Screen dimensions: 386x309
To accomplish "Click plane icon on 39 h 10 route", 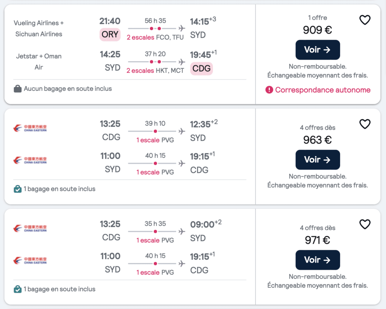I will coord(182,131).
